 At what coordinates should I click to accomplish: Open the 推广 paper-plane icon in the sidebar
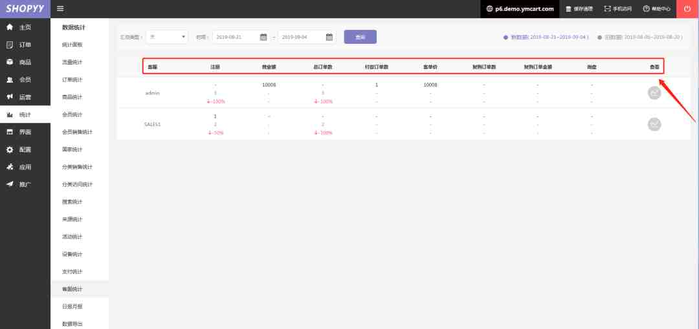pyautogui.click(x=9, y=184)
